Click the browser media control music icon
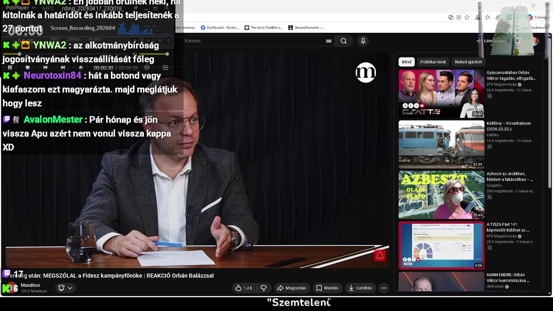This screenshot has width=553, height=311. point(477,17)
